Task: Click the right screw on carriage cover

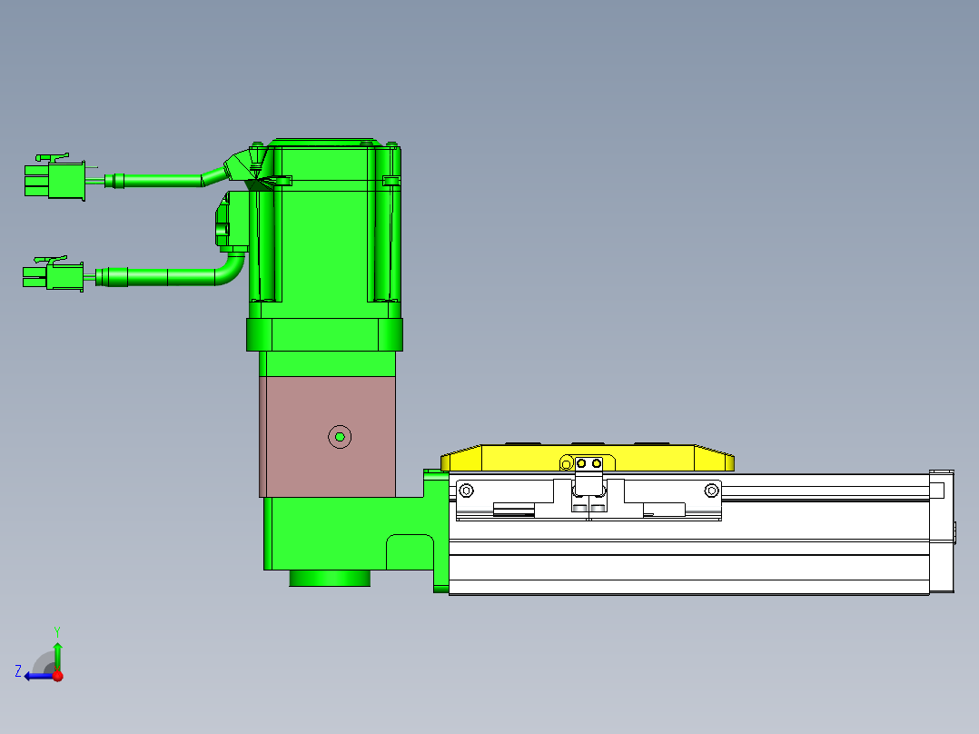Action: coord(711,491)
